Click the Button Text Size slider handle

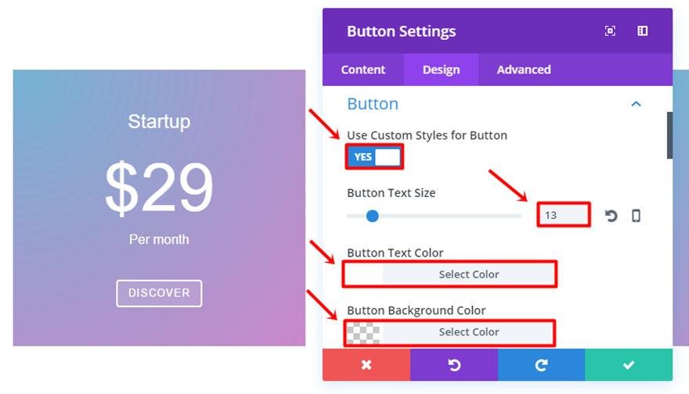coord(373,216)
